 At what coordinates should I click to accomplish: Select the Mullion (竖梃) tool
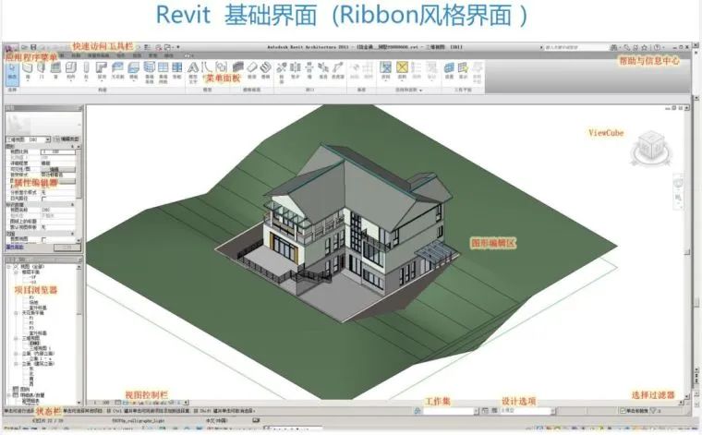coord(177,71)
